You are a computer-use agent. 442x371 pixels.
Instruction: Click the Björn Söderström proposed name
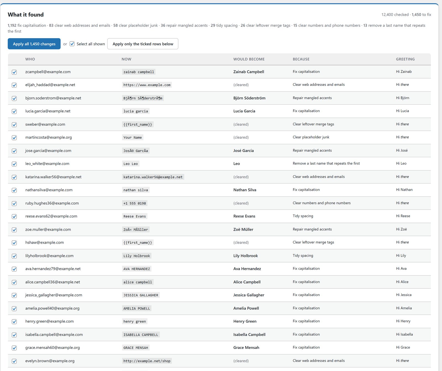(x=249, y=98)
